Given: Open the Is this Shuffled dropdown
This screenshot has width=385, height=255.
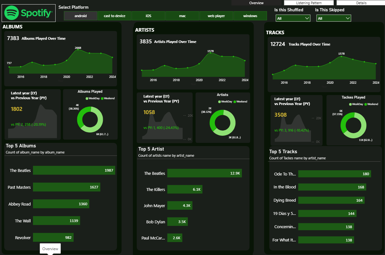Looking at the screenshot, I should click(x=293, y=18).
